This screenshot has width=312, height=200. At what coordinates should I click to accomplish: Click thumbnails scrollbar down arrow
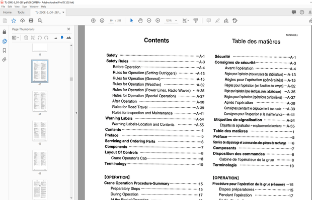point(71,198)
